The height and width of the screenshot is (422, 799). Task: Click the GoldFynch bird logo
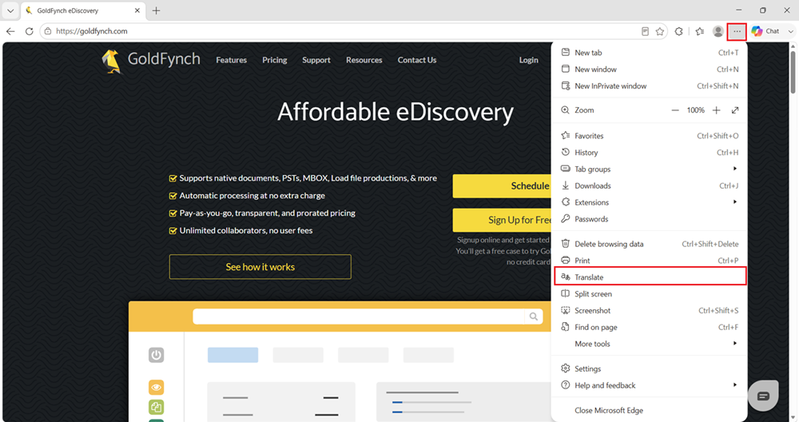111,62
